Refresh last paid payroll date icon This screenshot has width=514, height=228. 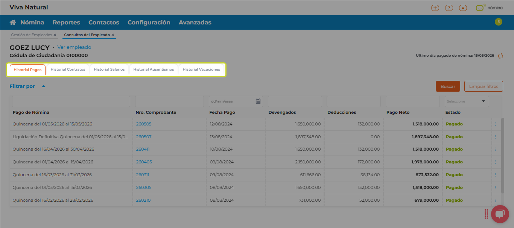click(500, 56)
